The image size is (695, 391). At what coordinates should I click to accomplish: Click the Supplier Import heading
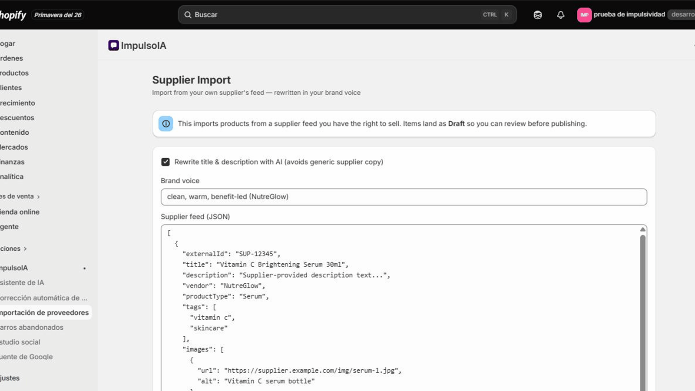(192, 80)
